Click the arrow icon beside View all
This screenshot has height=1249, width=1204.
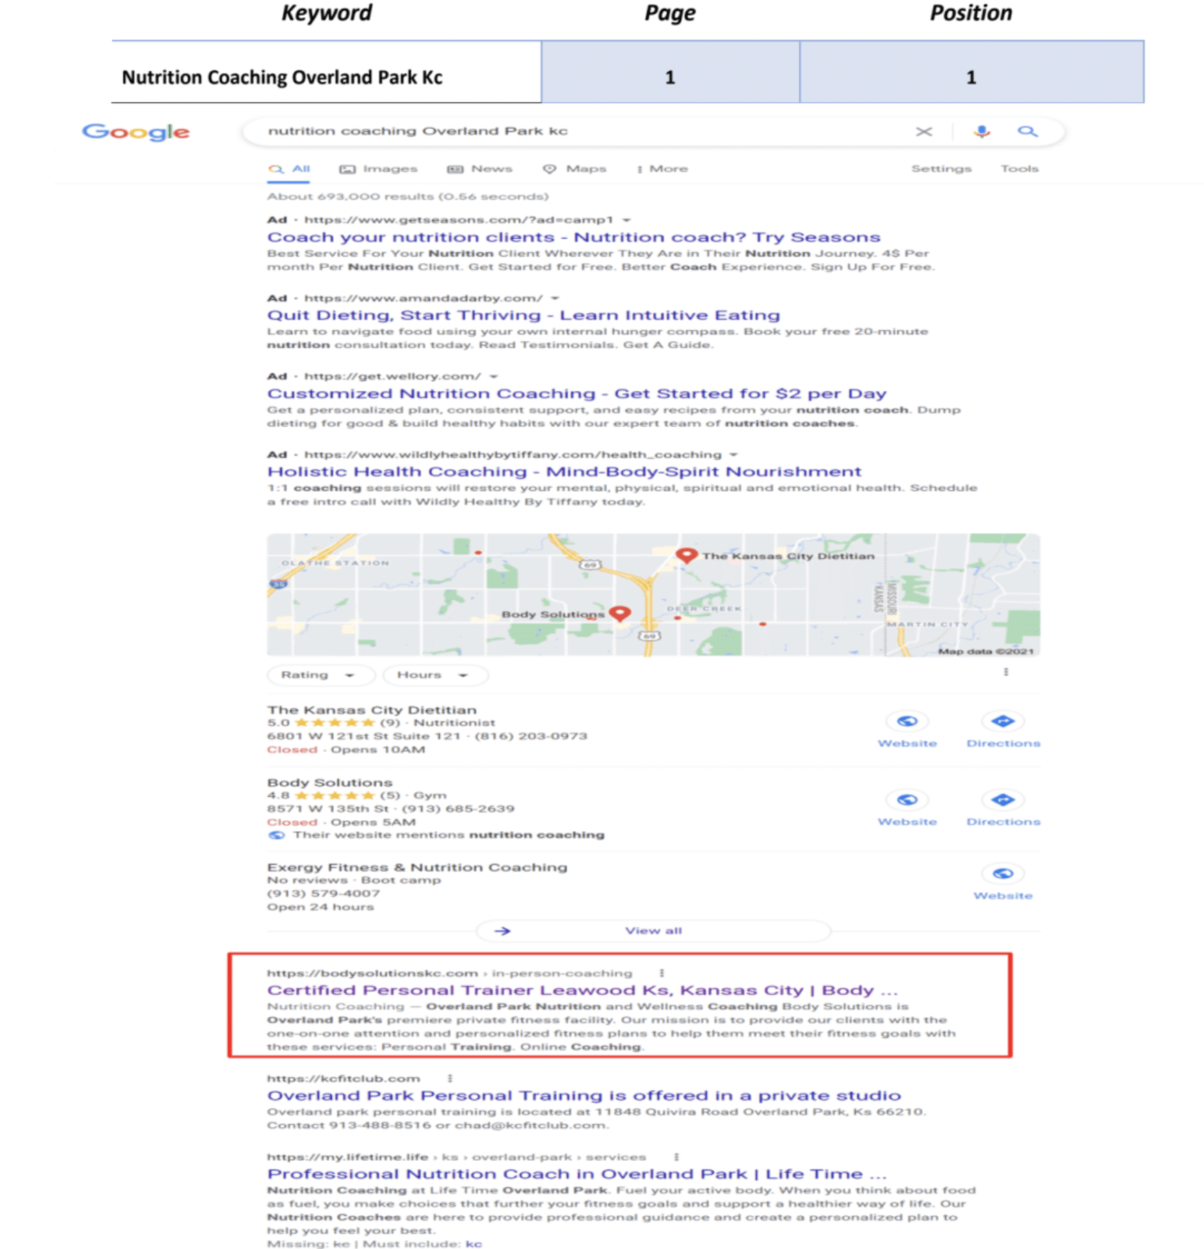[502, 931]
